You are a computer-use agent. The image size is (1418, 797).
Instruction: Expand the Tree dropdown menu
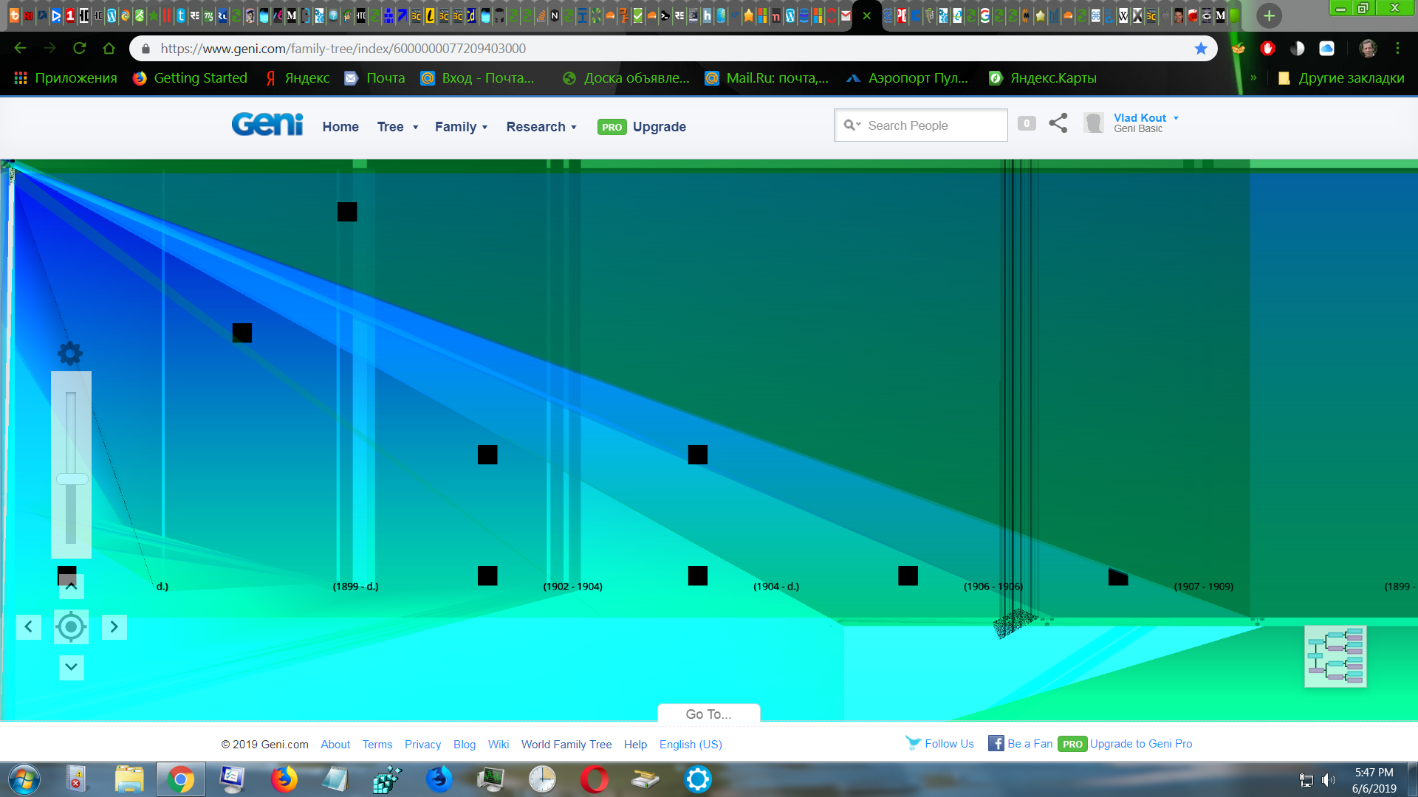coord(397,127)
